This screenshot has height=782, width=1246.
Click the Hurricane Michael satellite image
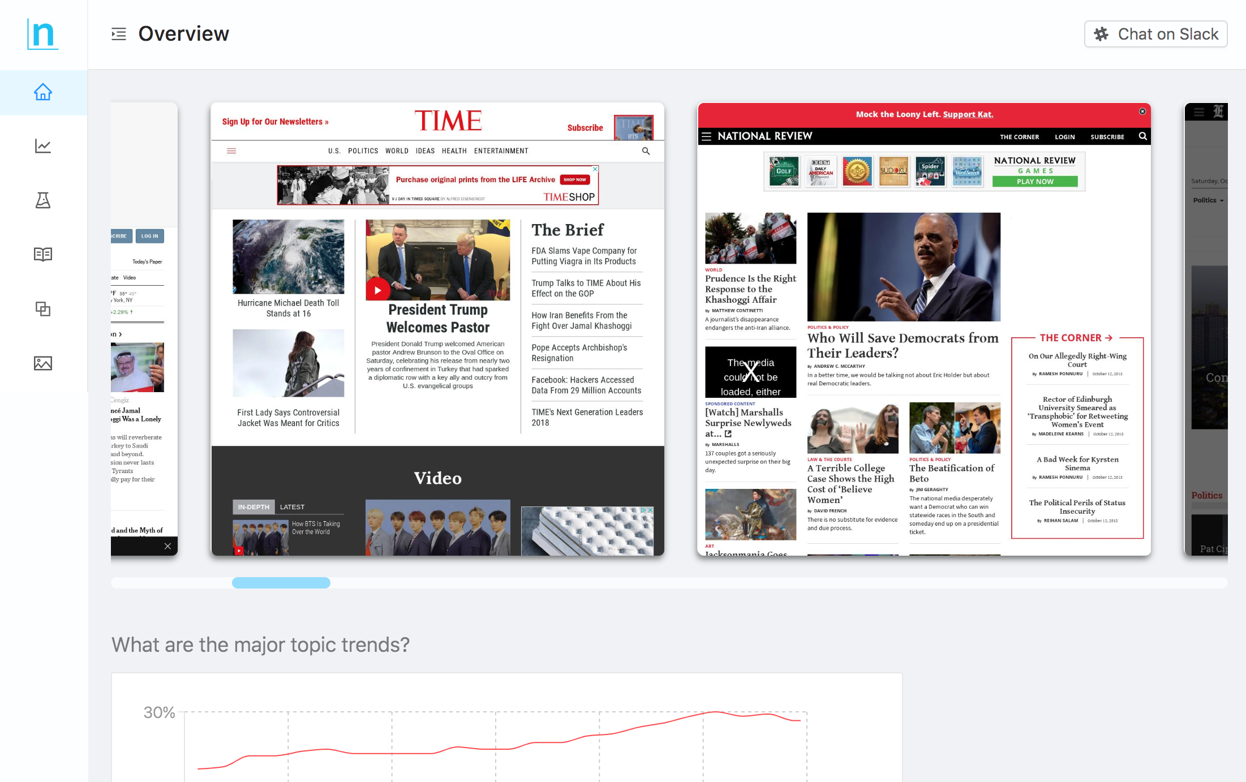click(288, 256)
